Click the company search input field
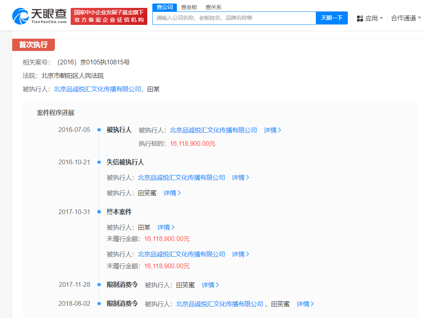424x318 pixels. [233, 18]
